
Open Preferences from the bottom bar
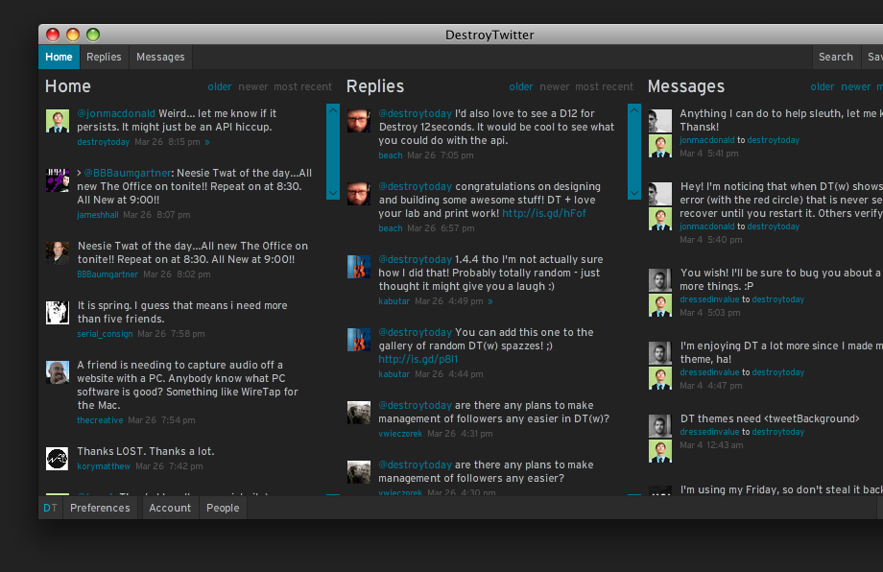(x=100, y=508)
